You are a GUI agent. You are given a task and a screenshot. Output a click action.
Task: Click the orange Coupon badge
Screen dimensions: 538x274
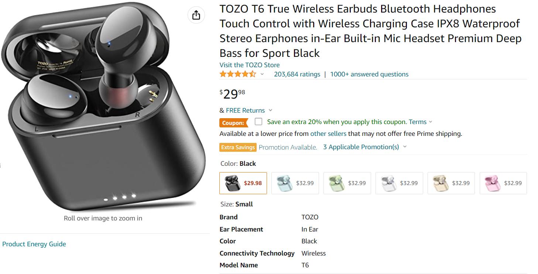point(233,123)
